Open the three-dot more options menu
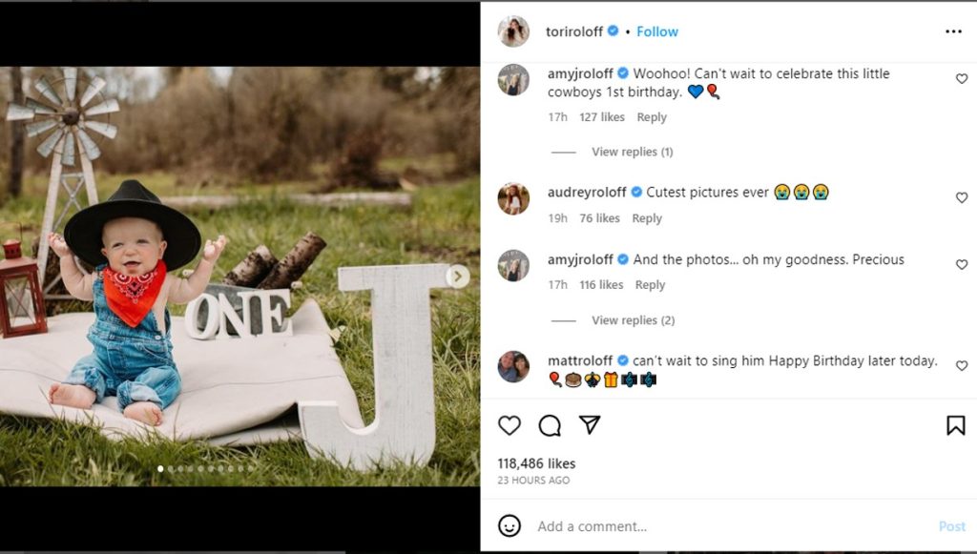977x554 pixels. 953,31
